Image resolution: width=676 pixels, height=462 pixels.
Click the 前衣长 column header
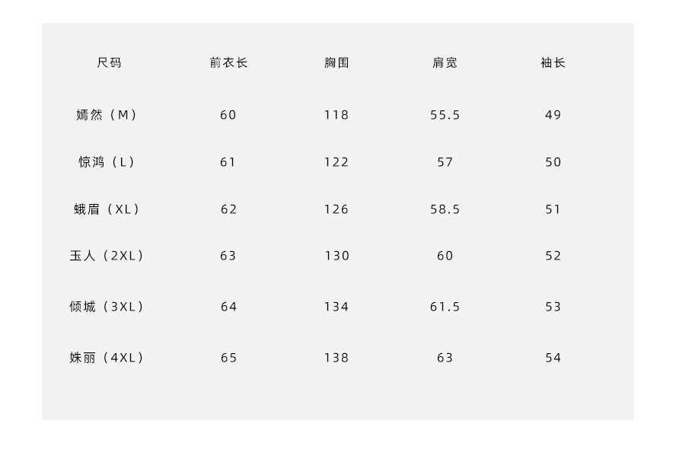[228, 63]
